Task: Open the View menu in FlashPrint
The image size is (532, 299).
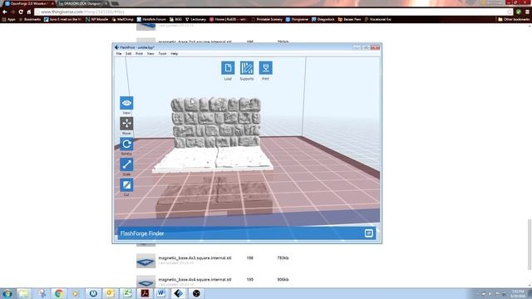Action: (x=150, y=53)
